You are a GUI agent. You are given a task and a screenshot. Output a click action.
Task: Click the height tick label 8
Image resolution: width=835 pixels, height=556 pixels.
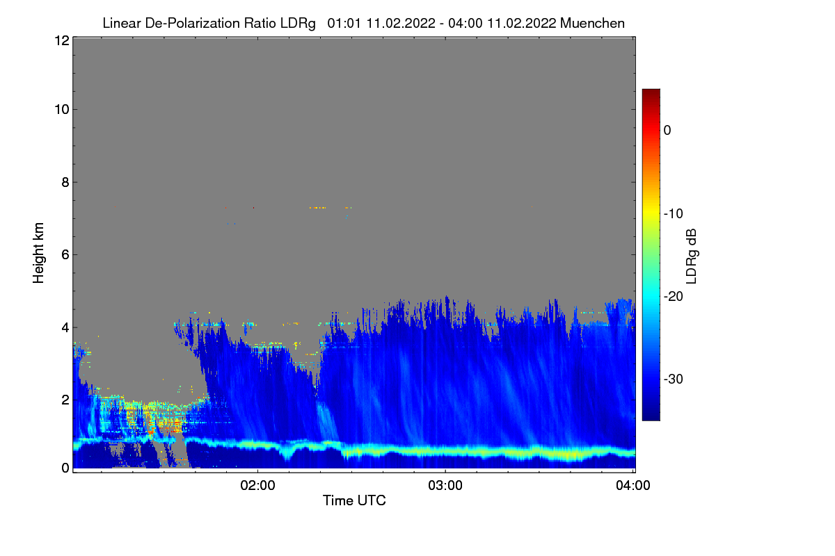click(x=65, y=182)
